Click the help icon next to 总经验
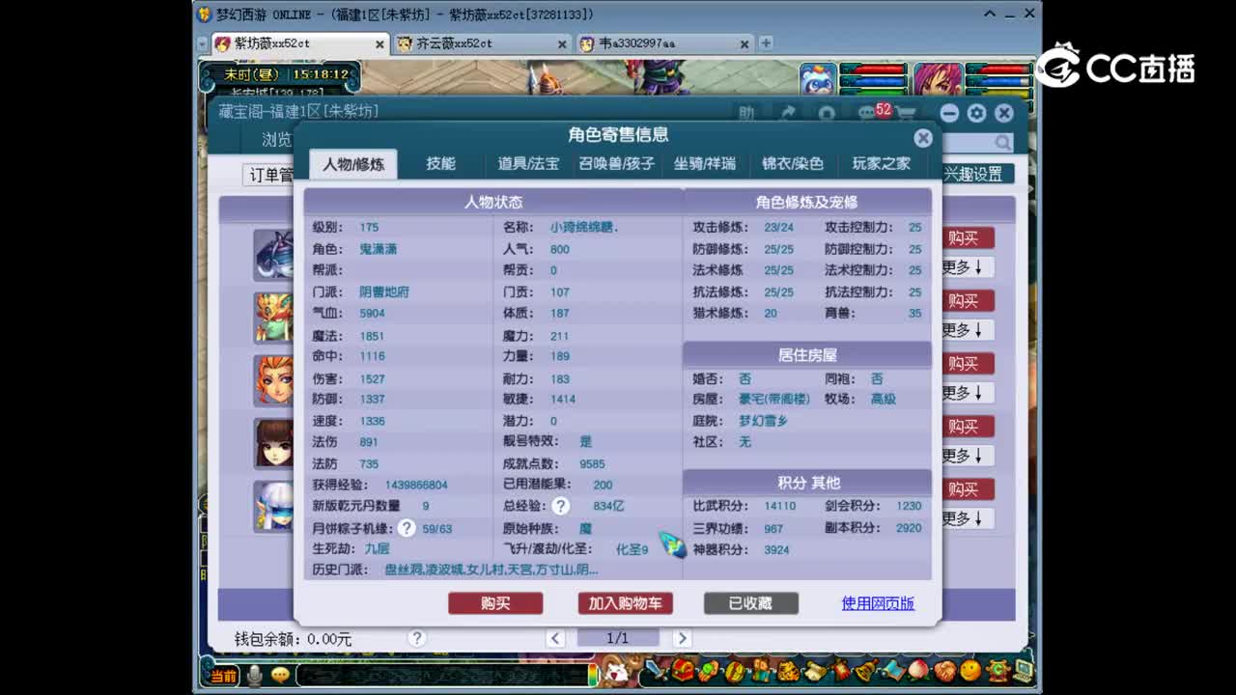Image resolution: width=1236 pixels, height=695 pixels. [x=561, y=506]
